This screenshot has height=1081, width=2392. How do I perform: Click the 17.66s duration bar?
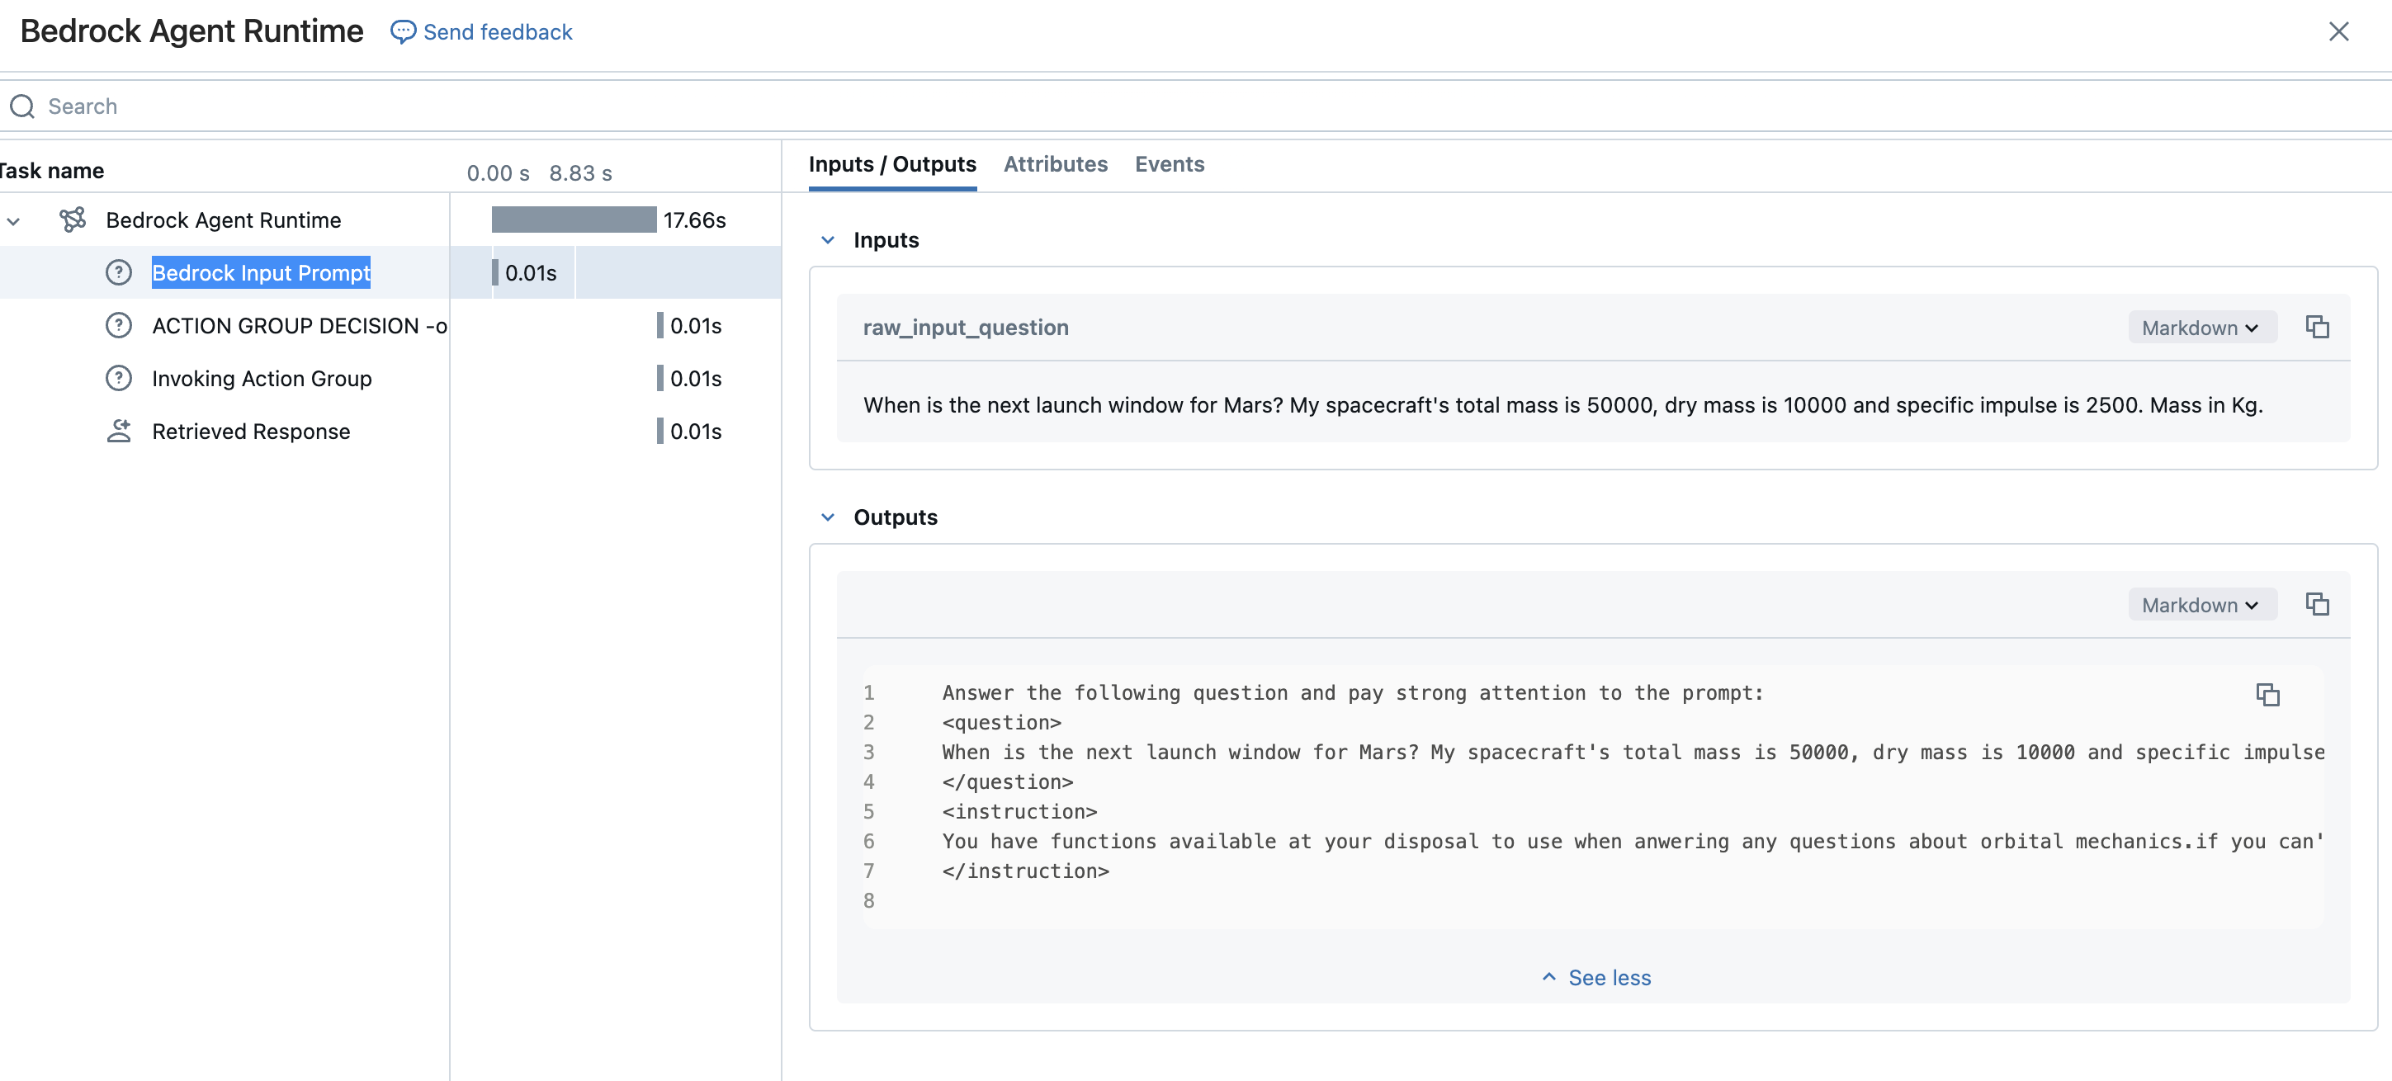pos(574,220)
